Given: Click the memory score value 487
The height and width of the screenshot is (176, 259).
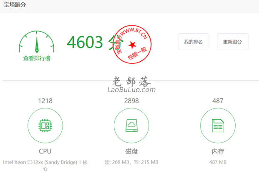Looking at the screenshot, I should [218, 101].
